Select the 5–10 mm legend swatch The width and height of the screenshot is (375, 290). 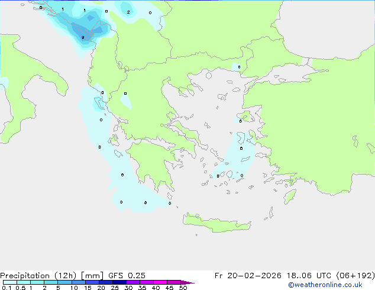click(x=64, y=282)
